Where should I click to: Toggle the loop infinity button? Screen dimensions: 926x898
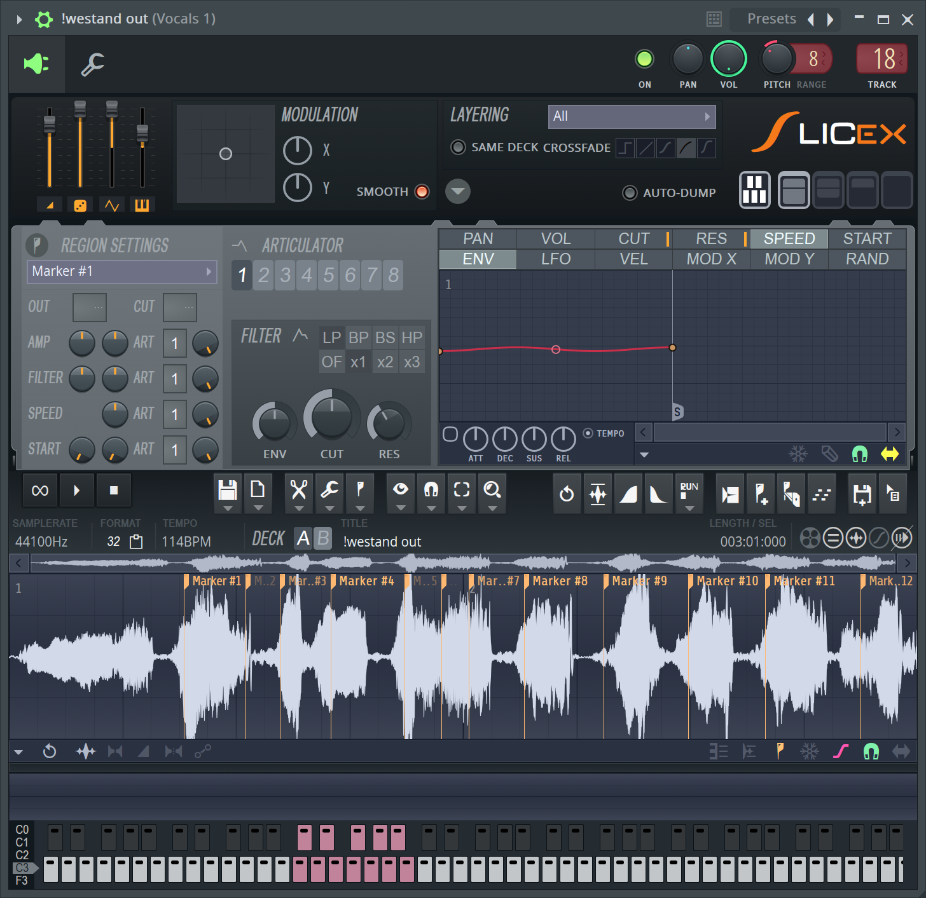click(40, 490)
